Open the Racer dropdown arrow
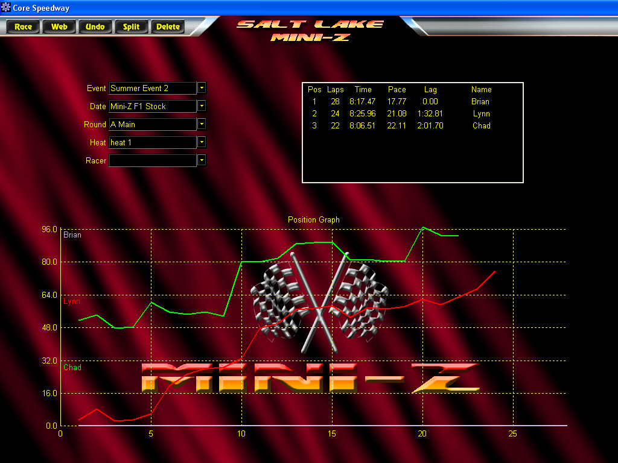Image resolution: width=618 pixels, height=463 pixels. coord(202,160)
